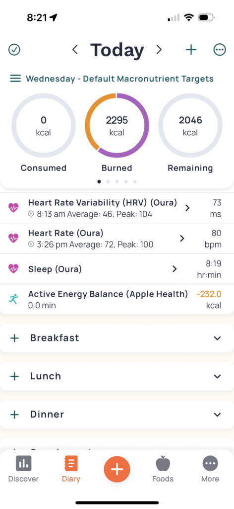This screenshot has height=509, width=234.
Task: Expand the Lunch section chevron
Action: [218, 377]
